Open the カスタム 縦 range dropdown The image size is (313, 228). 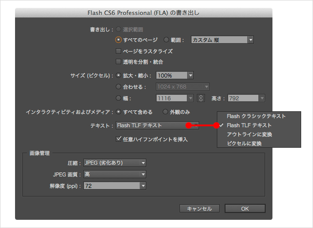[x=222, y=40]
